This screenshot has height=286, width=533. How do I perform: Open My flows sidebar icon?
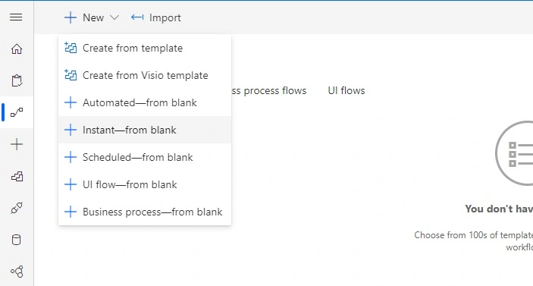click(x=17, y=112)
